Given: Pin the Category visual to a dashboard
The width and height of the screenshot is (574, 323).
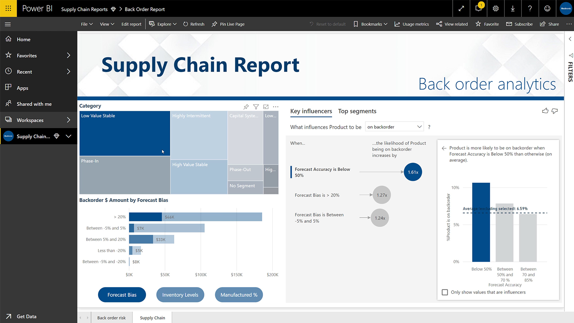Looking at the screenshot, I should coord(246,107).
